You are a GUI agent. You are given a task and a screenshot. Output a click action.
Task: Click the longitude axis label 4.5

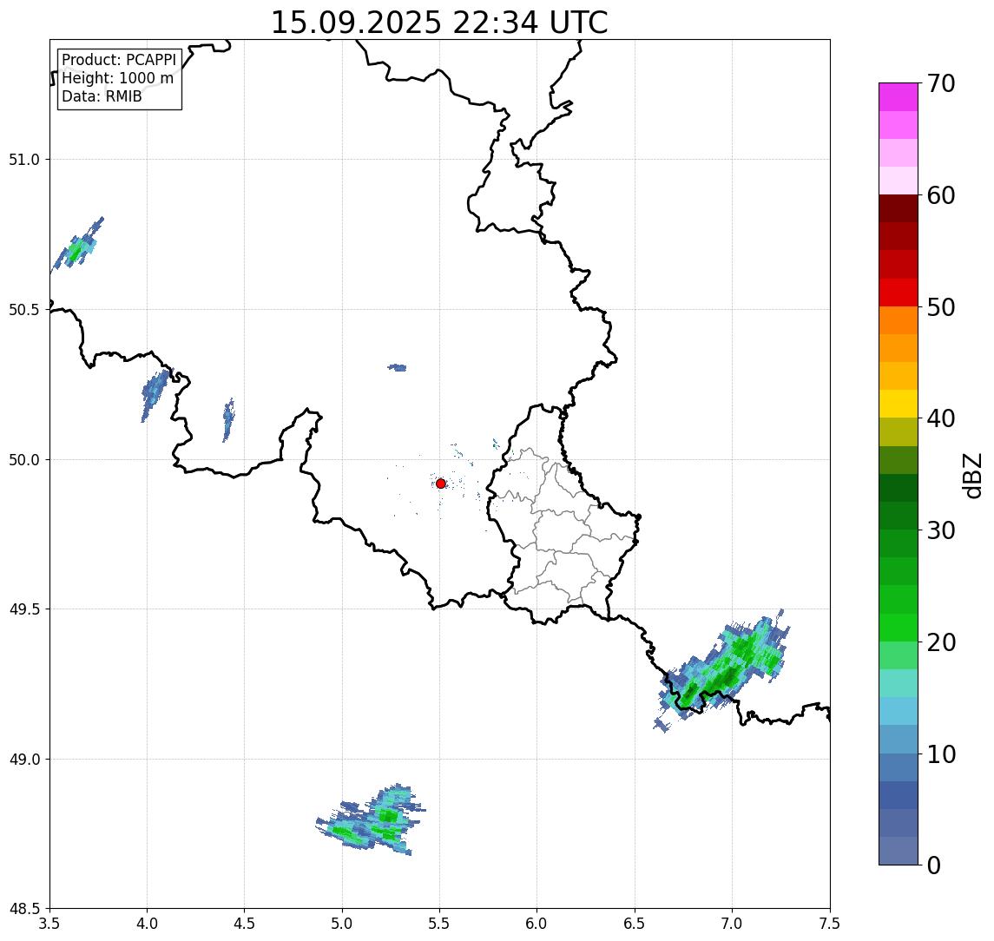coord(245,924)
